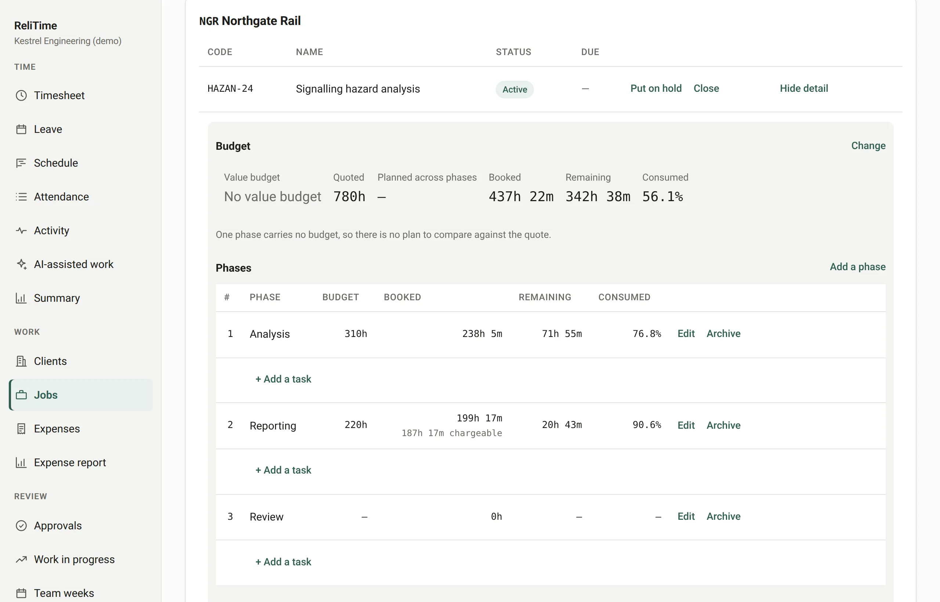The image size is (940, 602).
Task: Click the Activity pulse icon
Action: [x=21, y=231]
